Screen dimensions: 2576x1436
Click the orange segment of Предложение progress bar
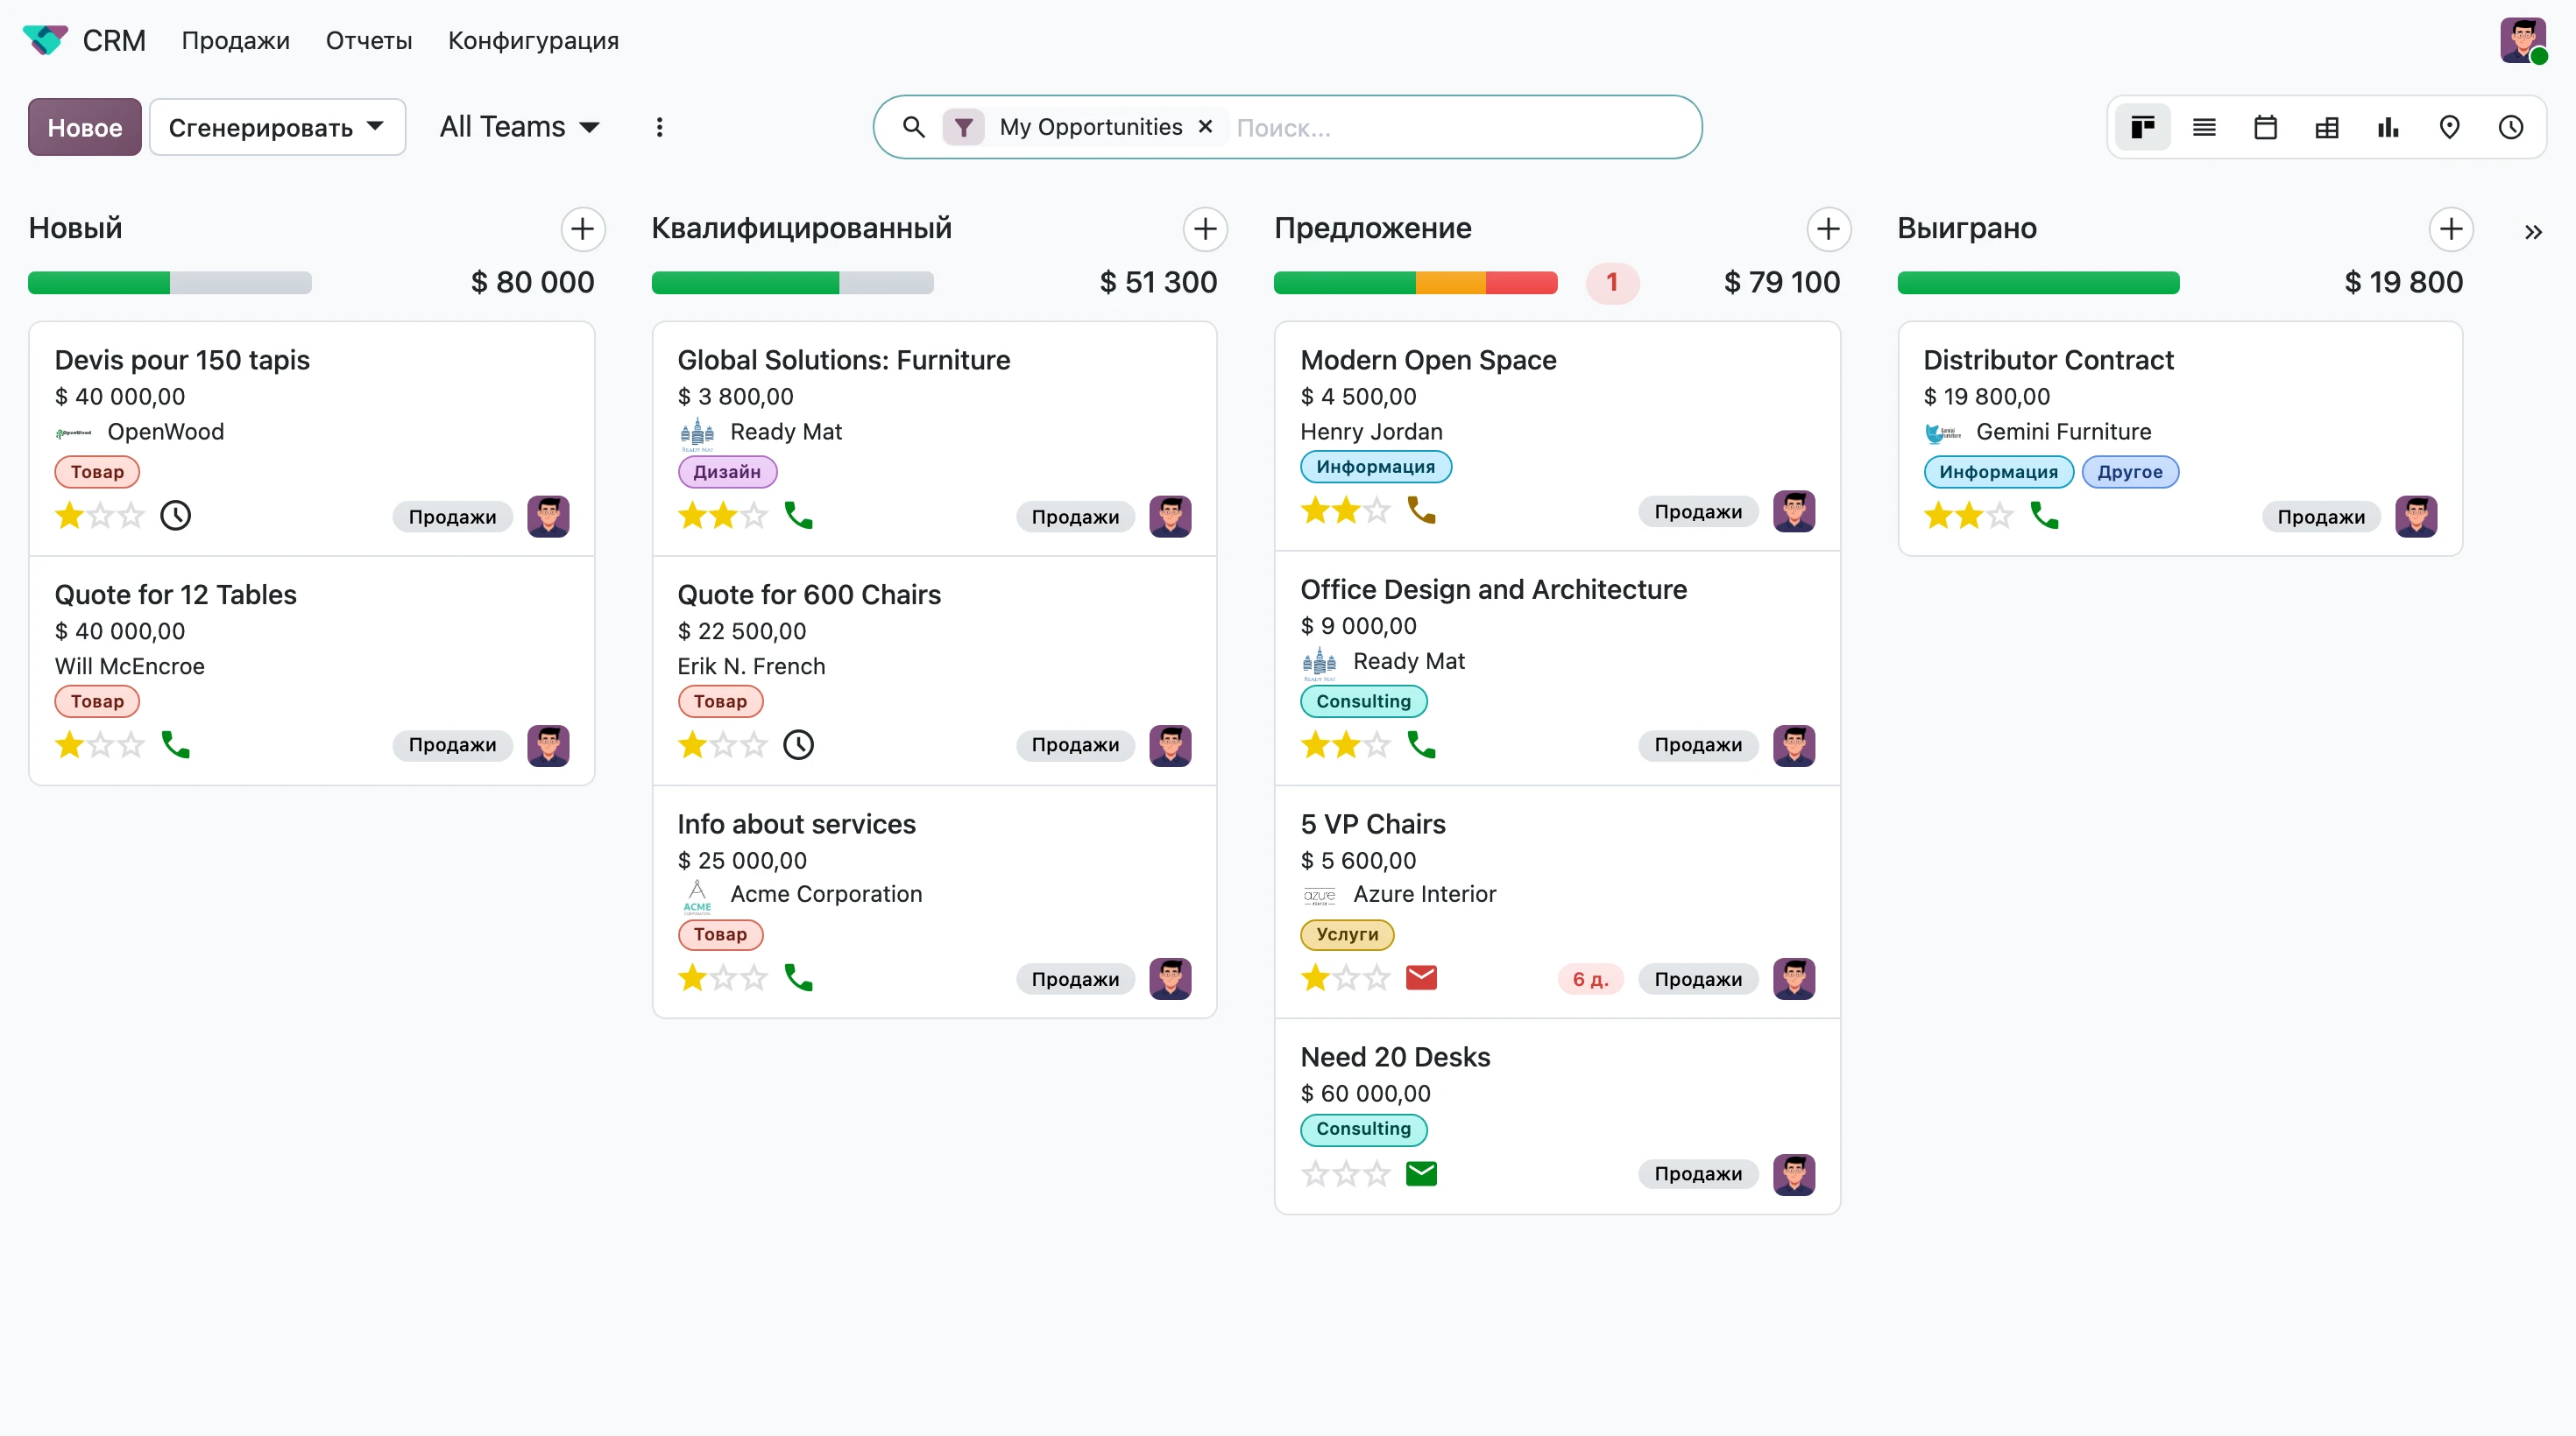pyautogui.click(x=1450, y=283)
